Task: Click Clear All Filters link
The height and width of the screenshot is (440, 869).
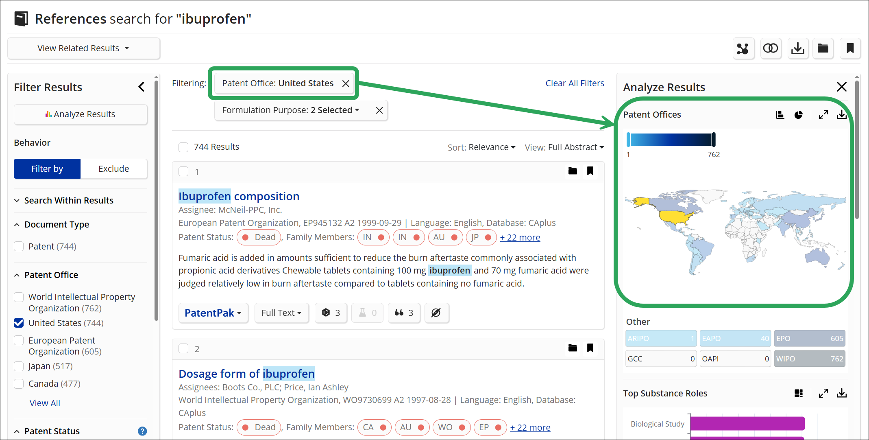Action: click(x=575, y=83)
